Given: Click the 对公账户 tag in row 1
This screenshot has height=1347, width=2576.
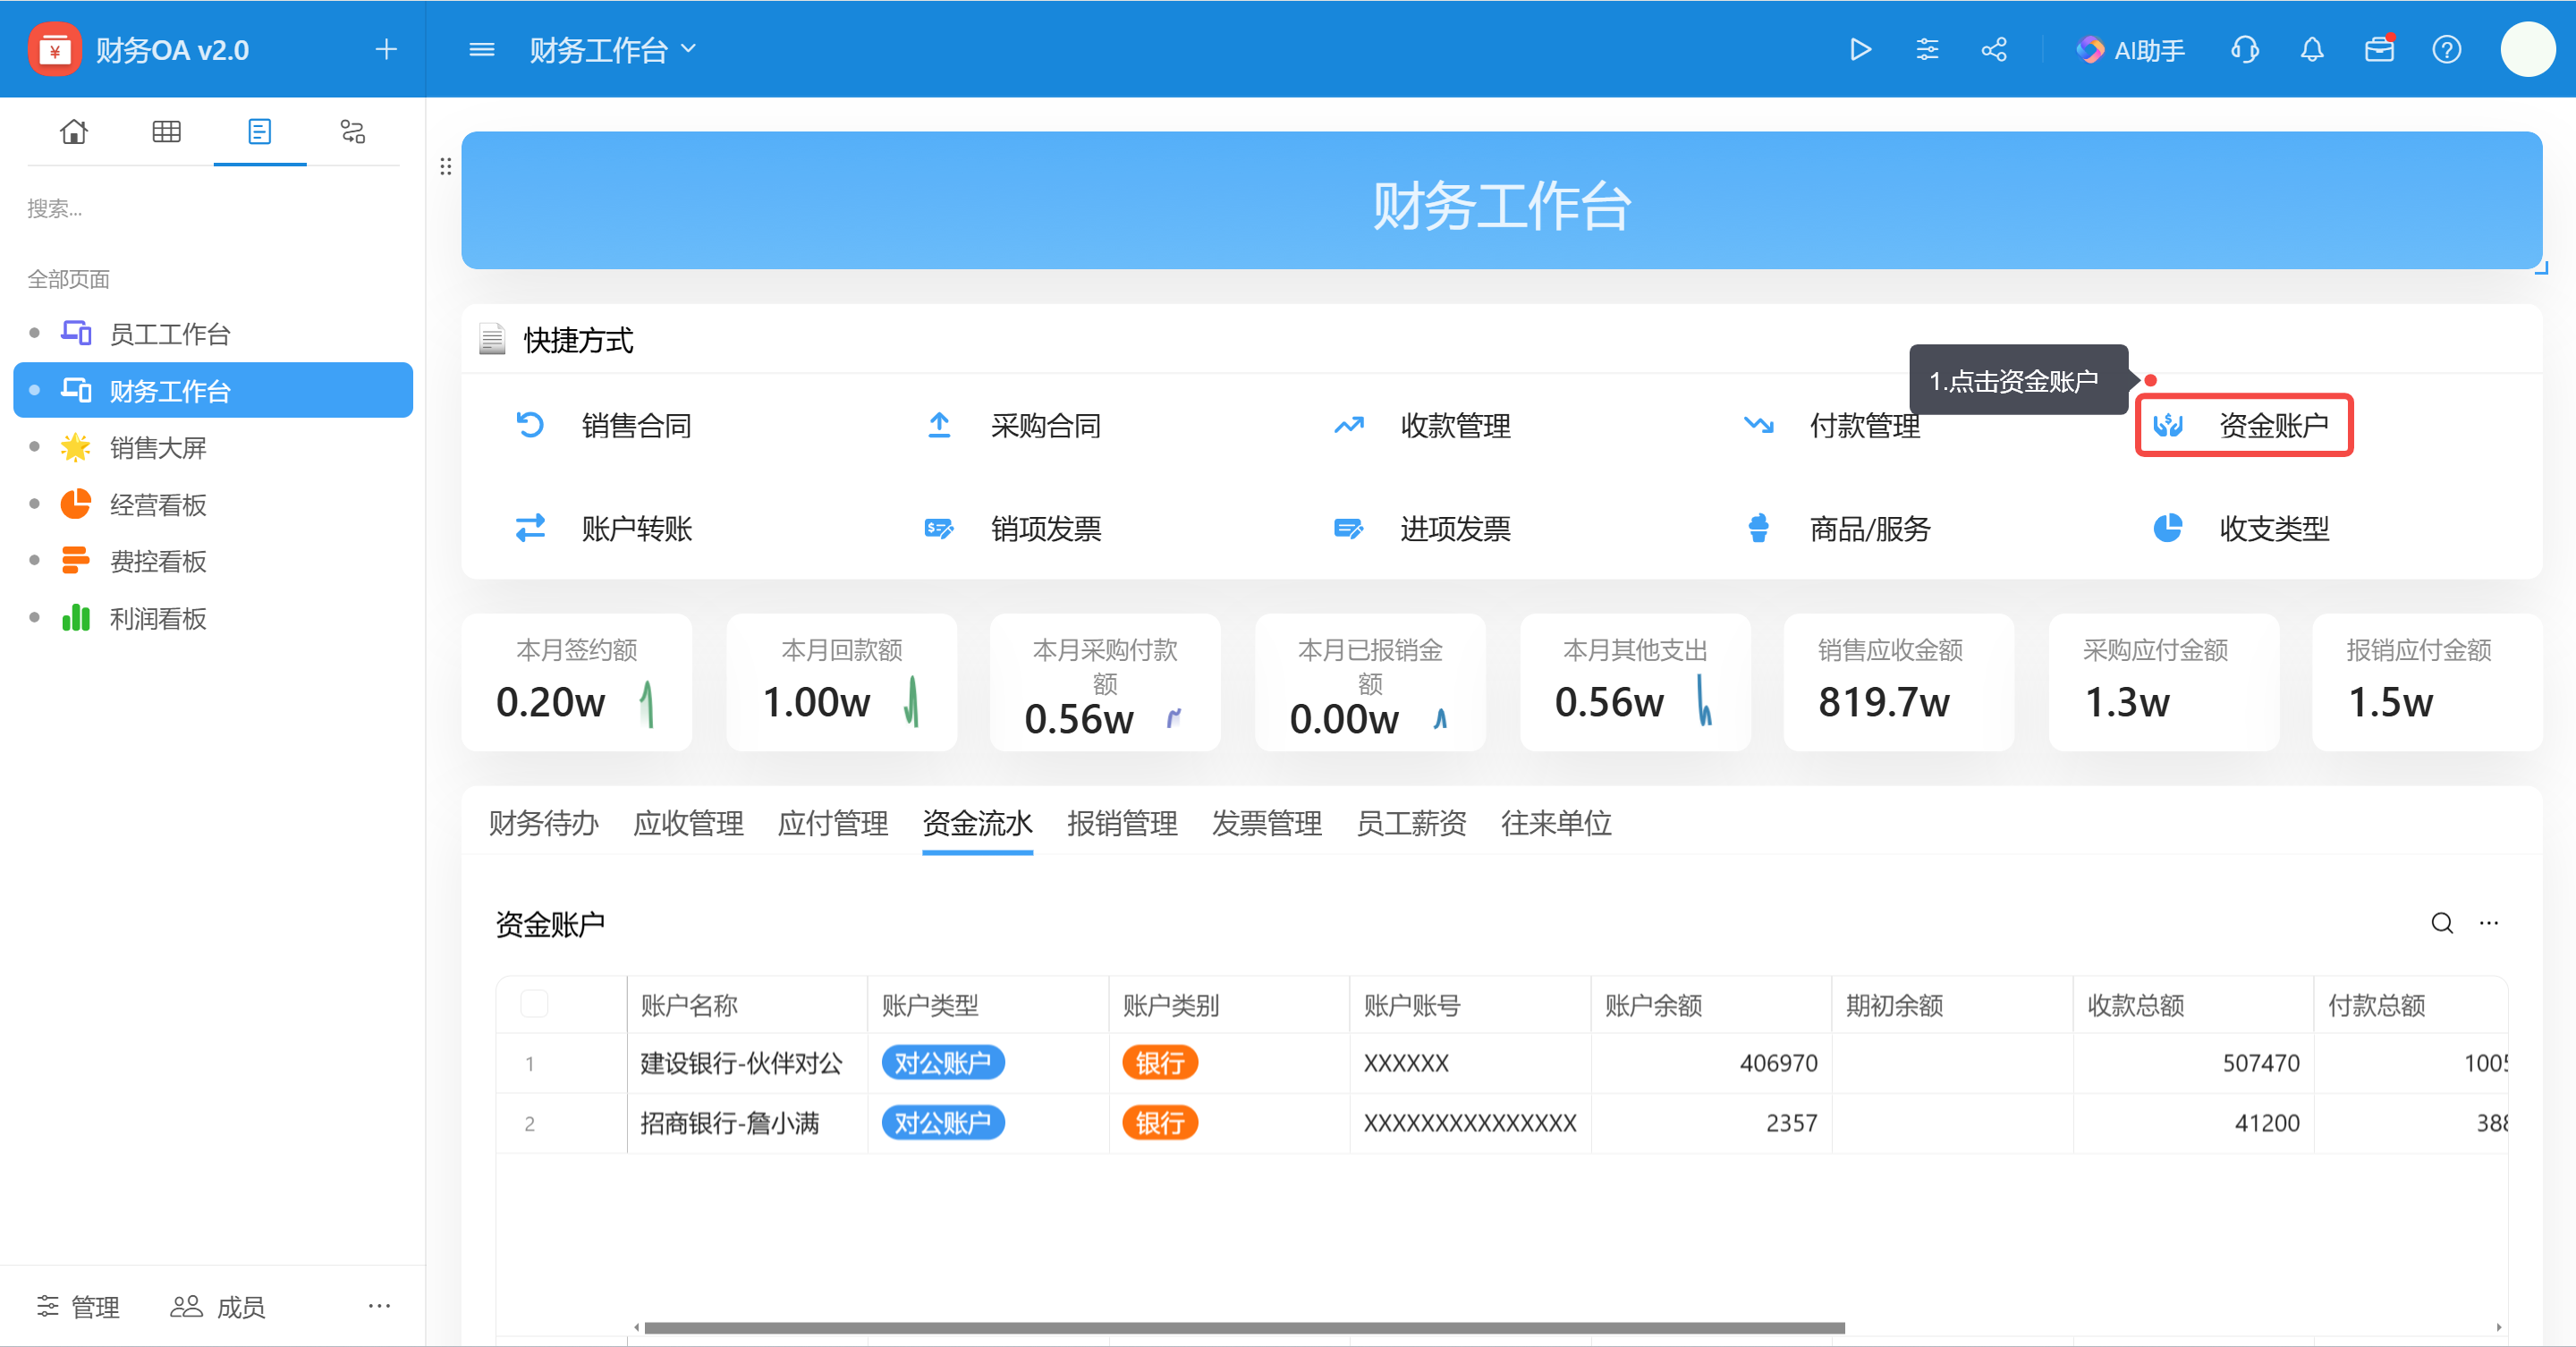Looking at the screenshot, I should click(x=942, y=1062).
